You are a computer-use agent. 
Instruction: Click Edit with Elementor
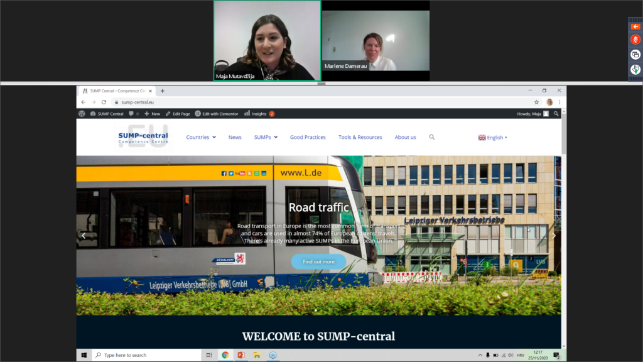click(x=217, y=114)
